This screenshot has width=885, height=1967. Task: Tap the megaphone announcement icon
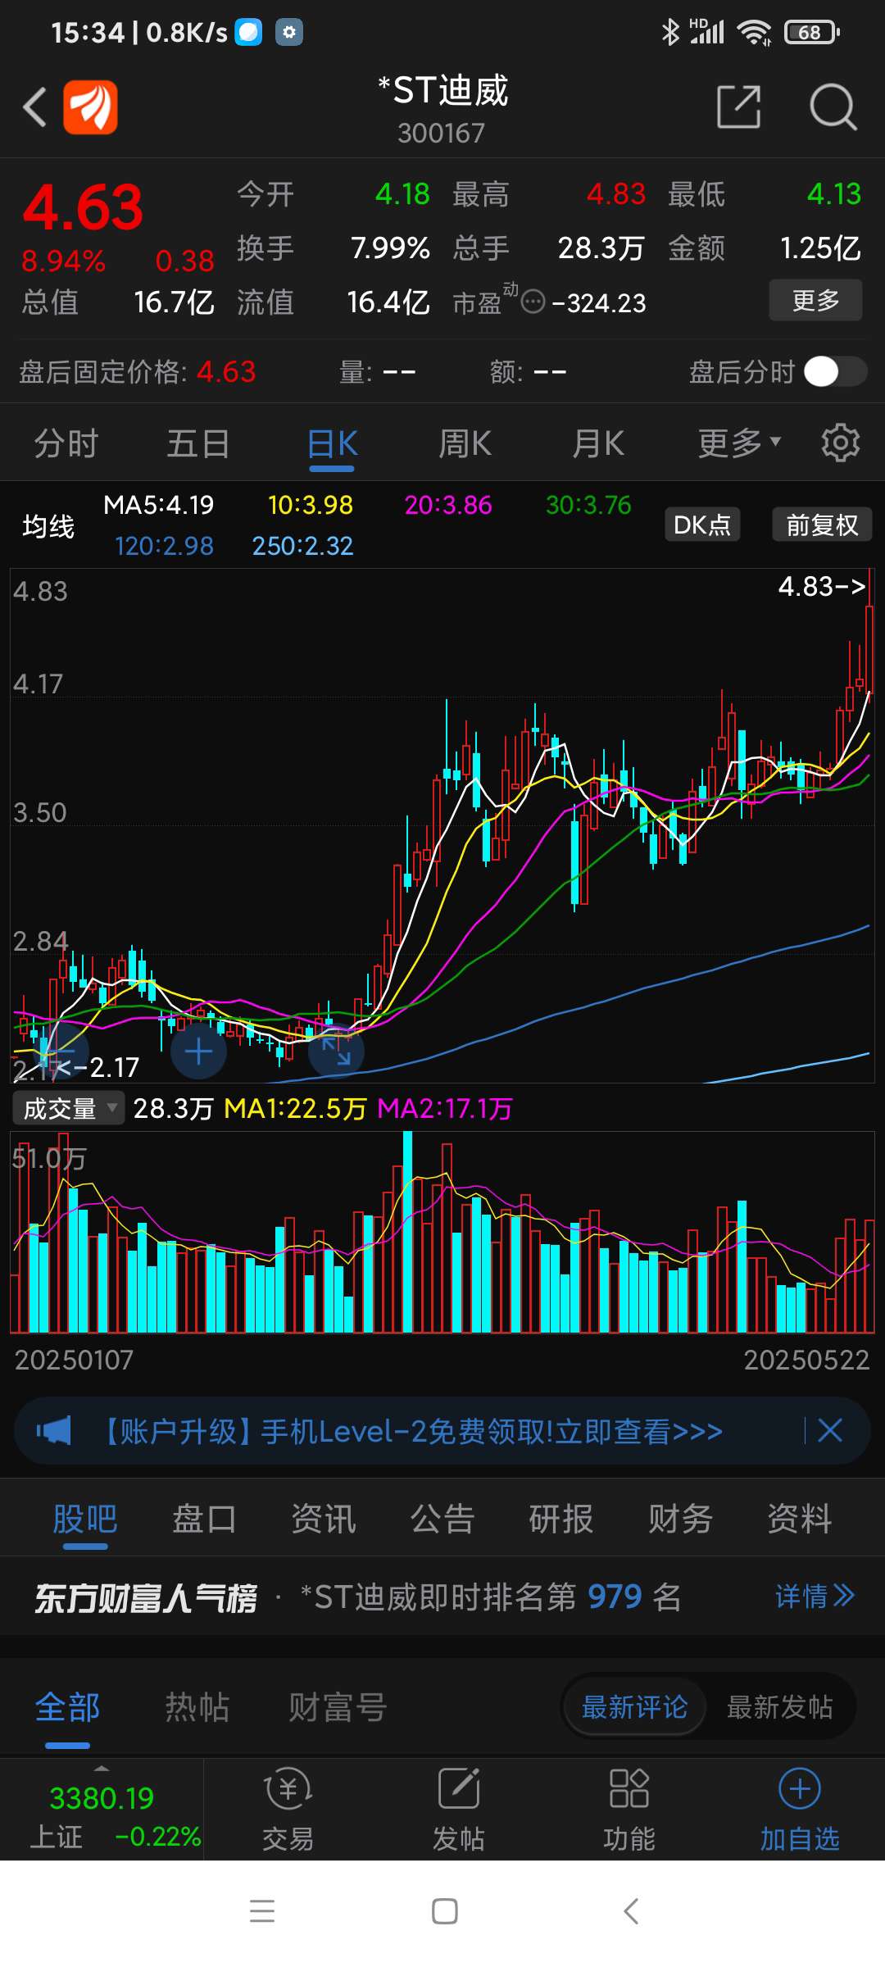pos(54,1431)
